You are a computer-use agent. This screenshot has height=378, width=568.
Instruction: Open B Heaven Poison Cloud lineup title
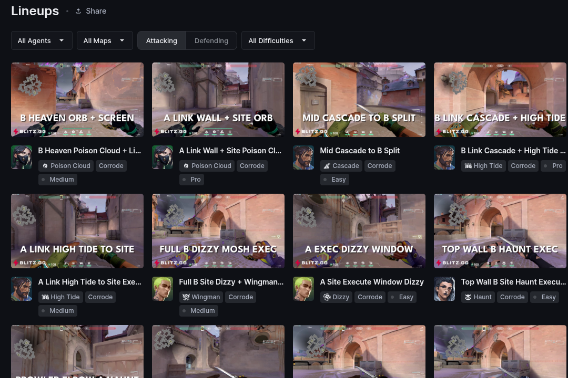click(89, 151)
